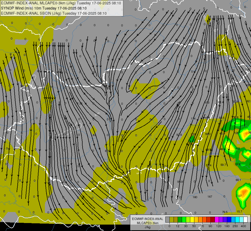The image size is (251, 231).
Task: Click the map value 14.2
Action: [237, 149]
